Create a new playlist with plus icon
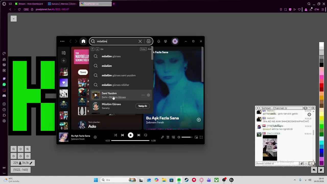 (x=64, y=61)
